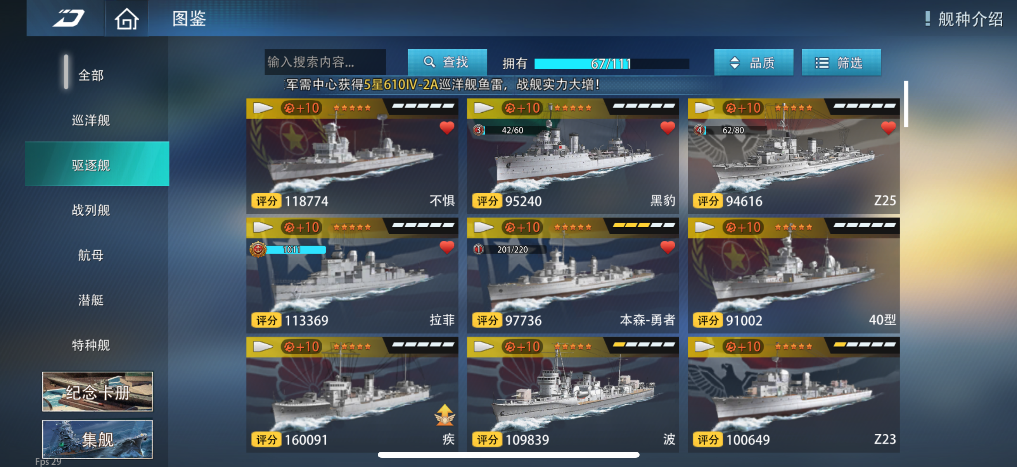Tap the back arrow icon
This screenshot has height=467, width=1017.
coord(68,19)
